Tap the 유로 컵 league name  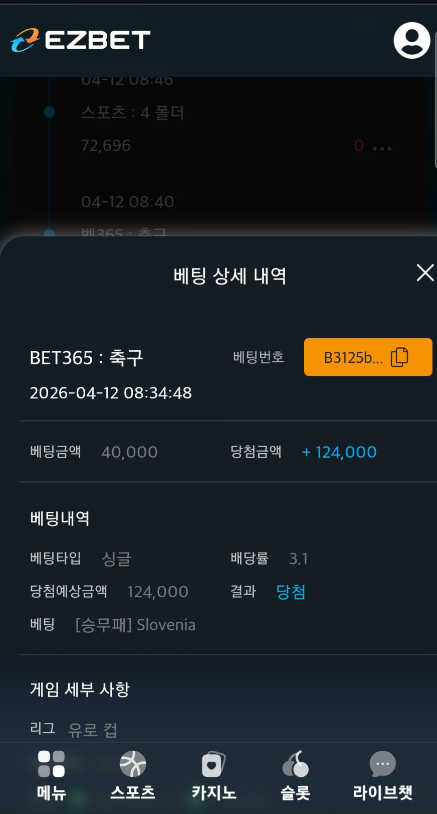pos(93,729)
